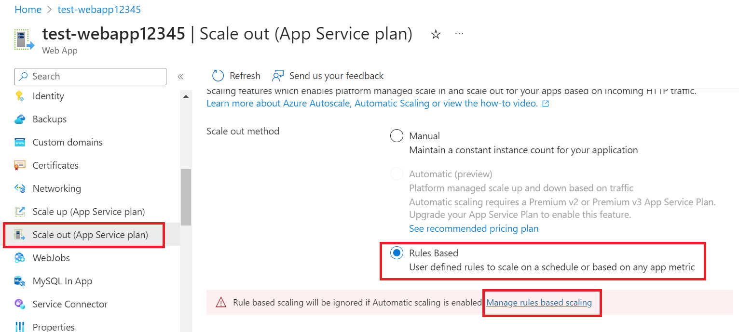This screenshot has width=739, height=332.
Task: Open the Manage rules based scaling link
Action: (539, 303)
